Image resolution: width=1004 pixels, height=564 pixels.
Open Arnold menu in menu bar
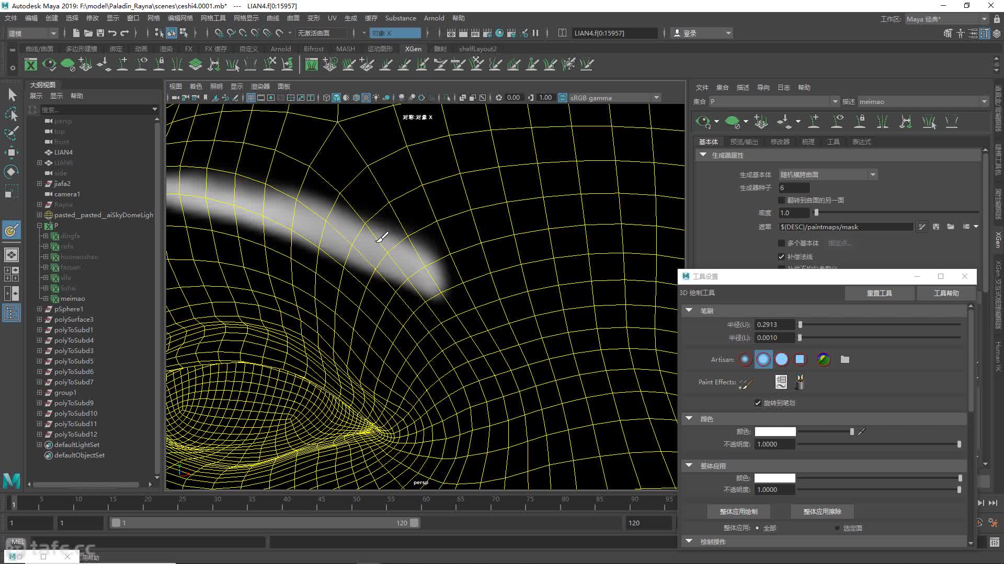pyautogui.click(x=434, y=18)
